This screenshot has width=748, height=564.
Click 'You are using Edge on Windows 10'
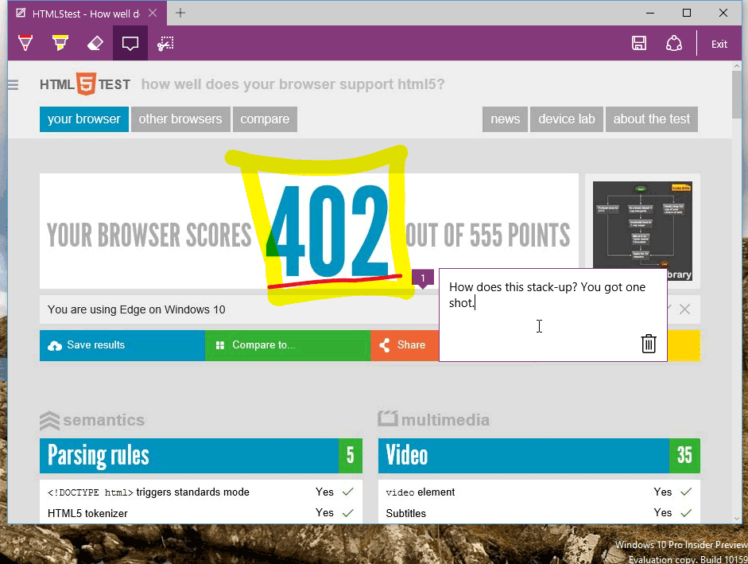click(137, 309)
